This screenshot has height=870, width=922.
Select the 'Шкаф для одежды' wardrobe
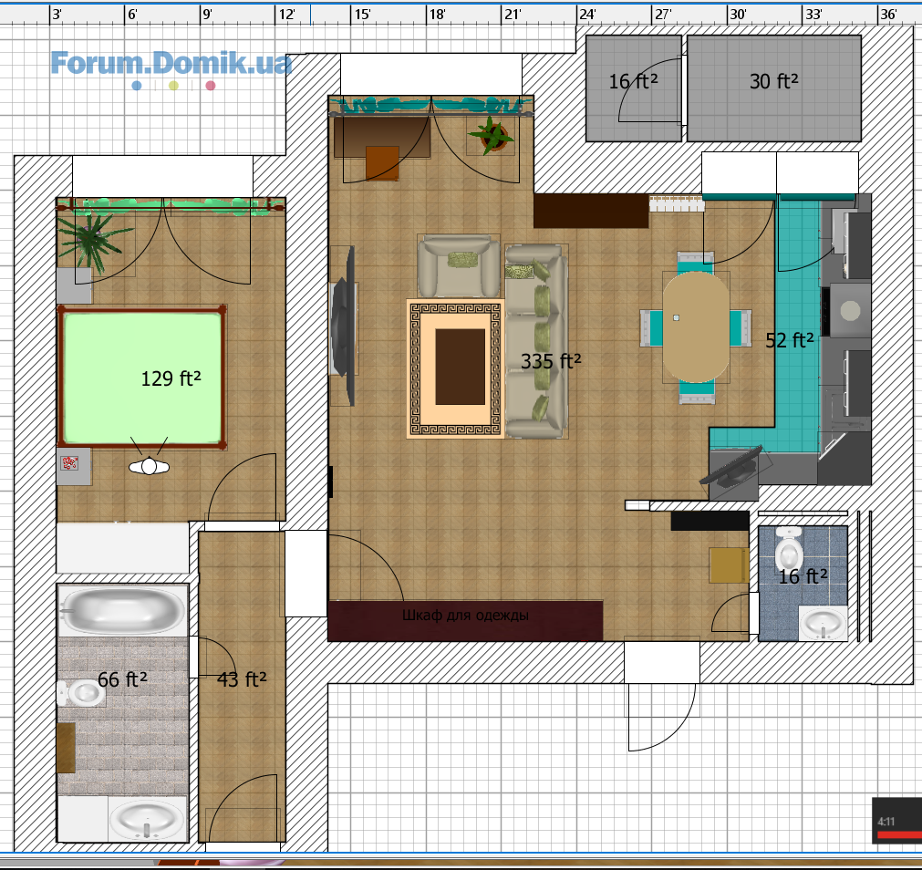(x=465, y=620)
